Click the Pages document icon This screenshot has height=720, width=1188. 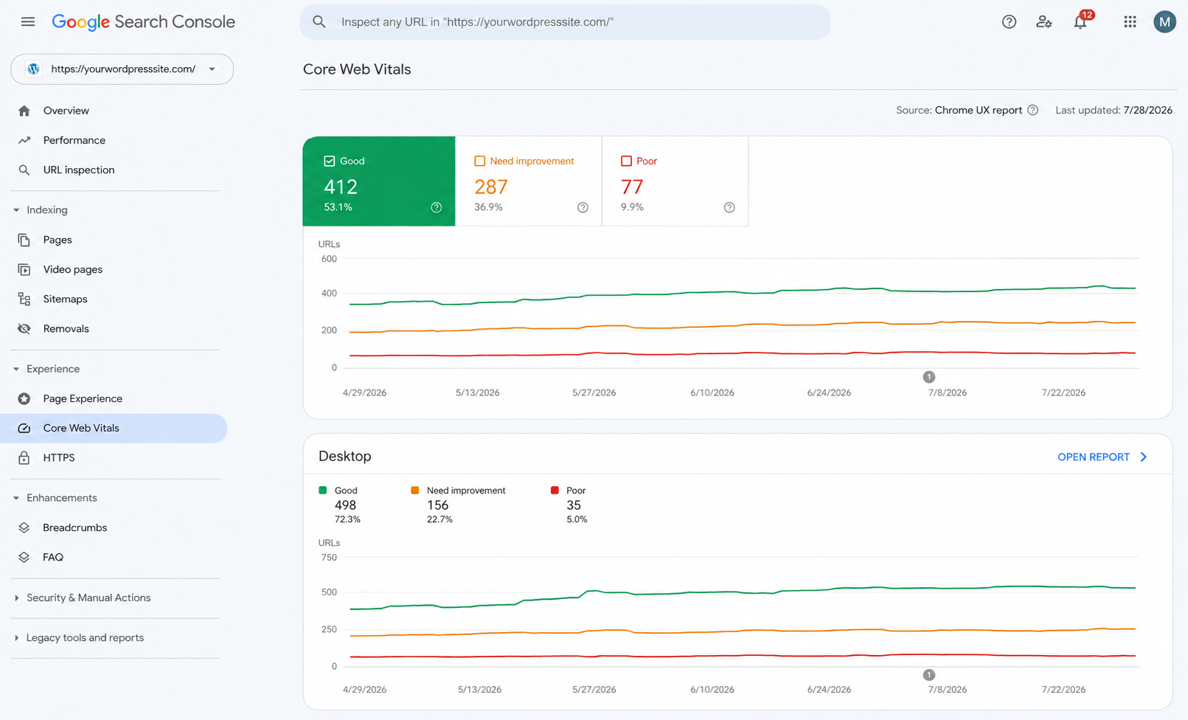point(24,240)
